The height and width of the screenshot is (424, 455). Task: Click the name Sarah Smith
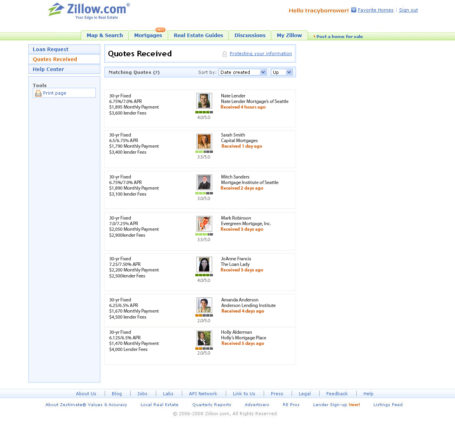click(233, 135)
